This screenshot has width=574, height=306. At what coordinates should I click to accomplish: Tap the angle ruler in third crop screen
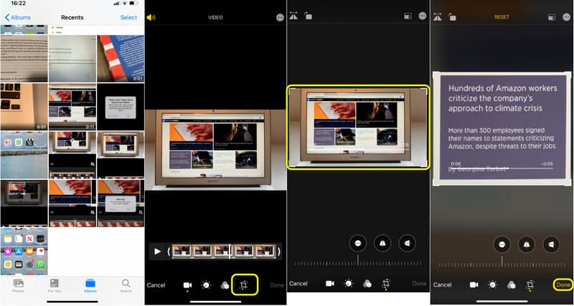358,263
